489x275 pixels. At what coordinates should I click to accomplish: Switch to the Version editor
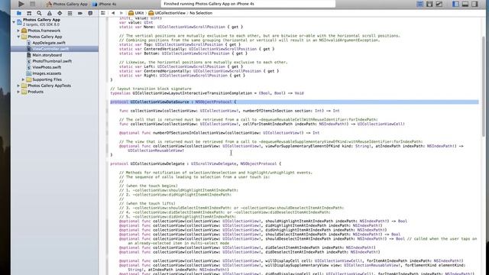pyautogui.click(x=439, y=4)
